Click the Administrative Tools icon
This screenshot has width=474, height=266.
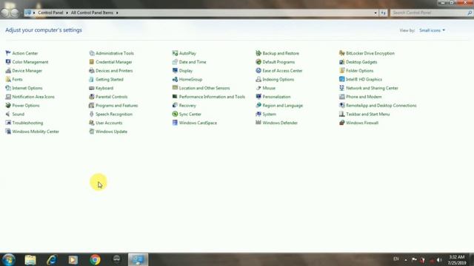(92, 53)
